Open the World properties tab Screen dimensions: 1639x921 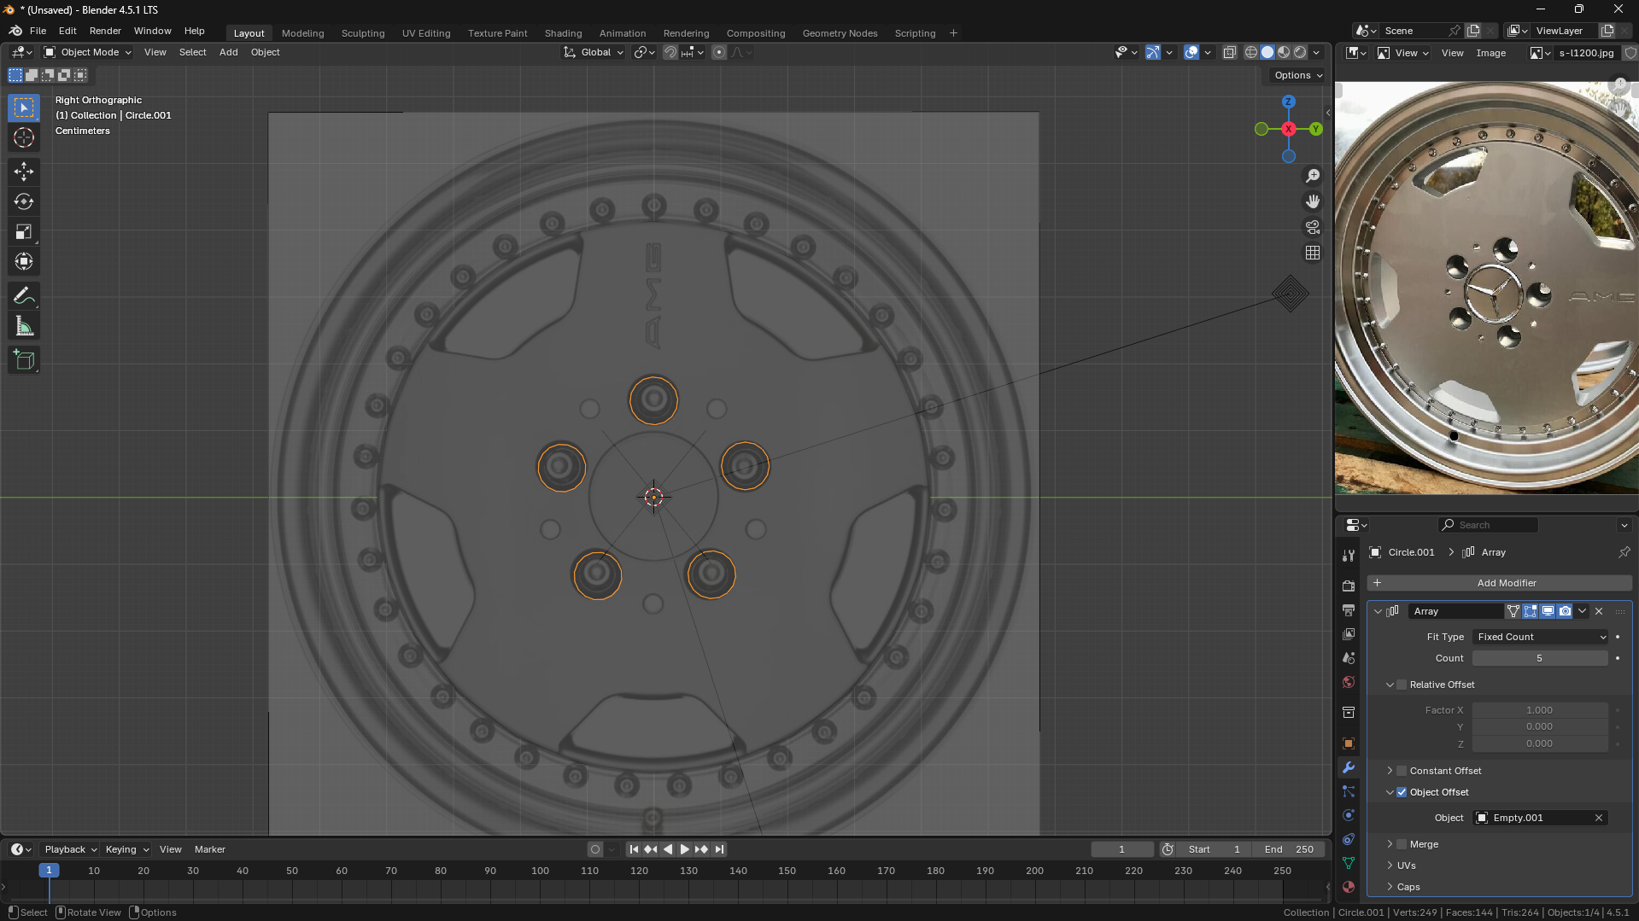[x=1349, y=682]
